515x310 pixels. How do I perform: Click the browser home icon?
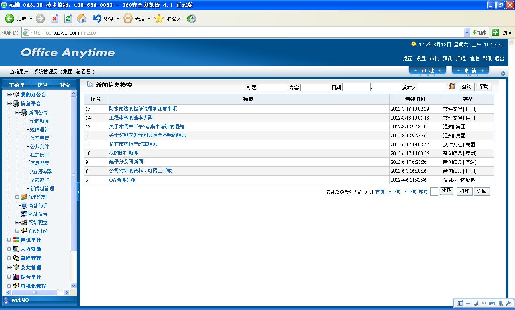point(82,19)
